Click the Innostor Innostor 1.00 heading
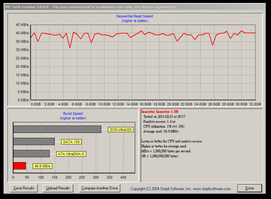This screenshot has width=271, height=199. (160, 112)
